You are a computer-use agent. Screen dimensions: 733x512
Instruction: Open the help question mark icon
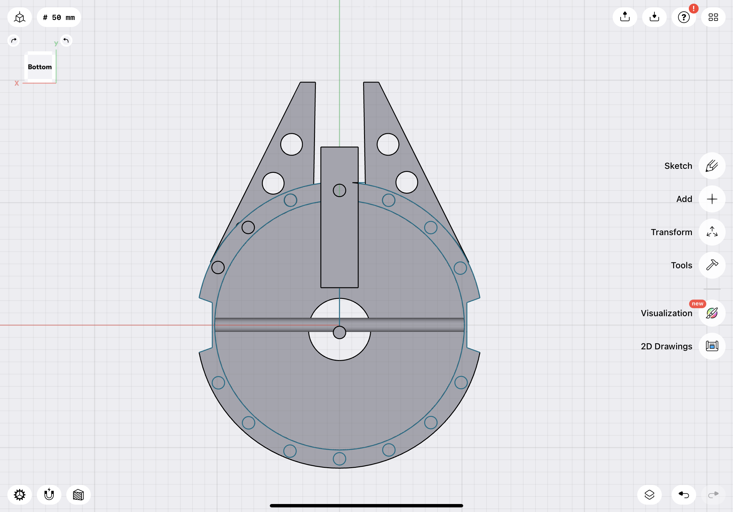coord(684,17)
